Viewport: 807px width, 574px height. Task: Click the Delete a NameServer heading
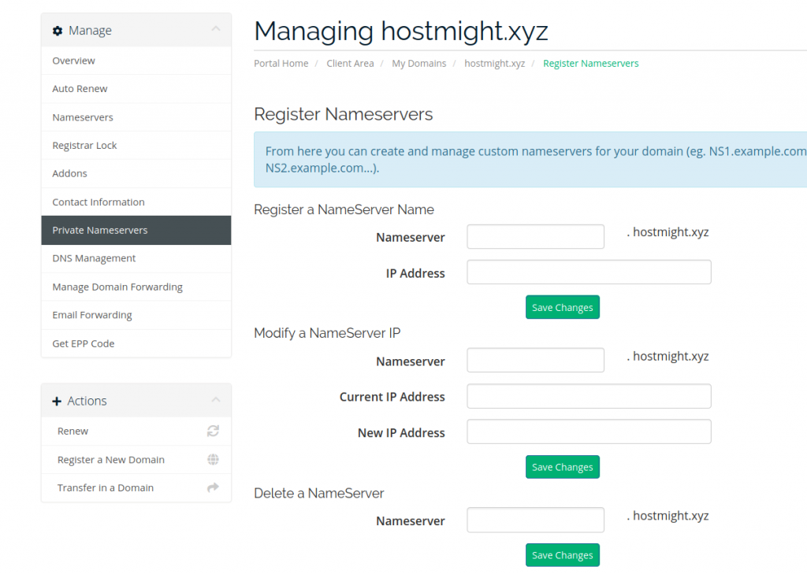[319, 493]
